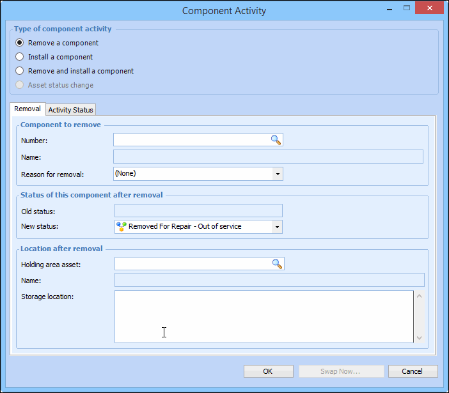
Task: Switch to the Activity Status tab
Action: point(71,110)
